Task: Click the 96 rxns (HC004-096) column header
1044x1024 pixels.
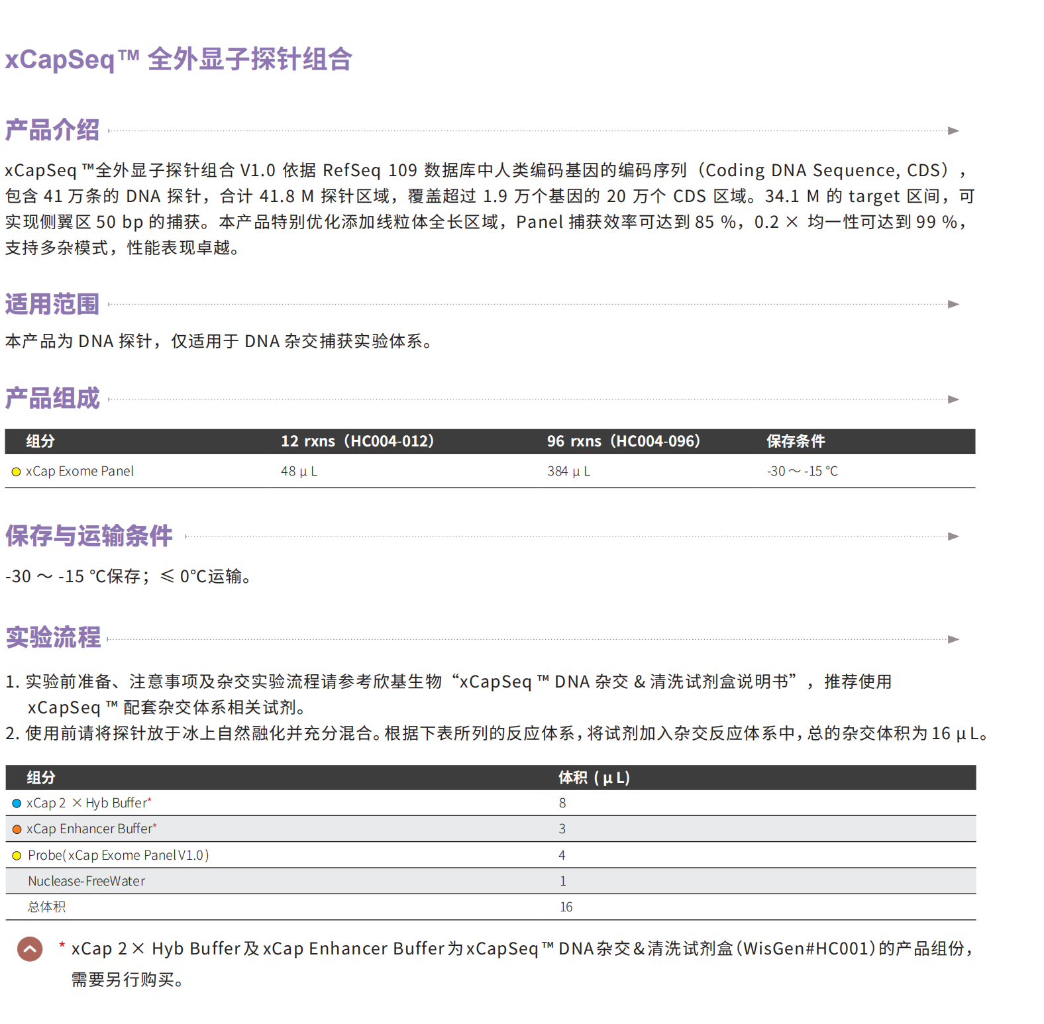Action: [623, 441]
